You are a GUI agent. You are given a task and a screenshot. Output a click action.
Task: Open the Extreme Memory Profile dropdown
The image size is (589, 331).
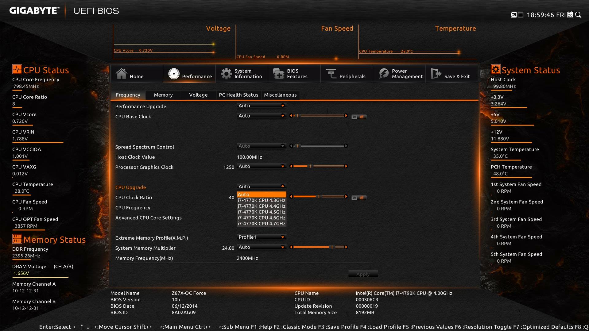262,237
